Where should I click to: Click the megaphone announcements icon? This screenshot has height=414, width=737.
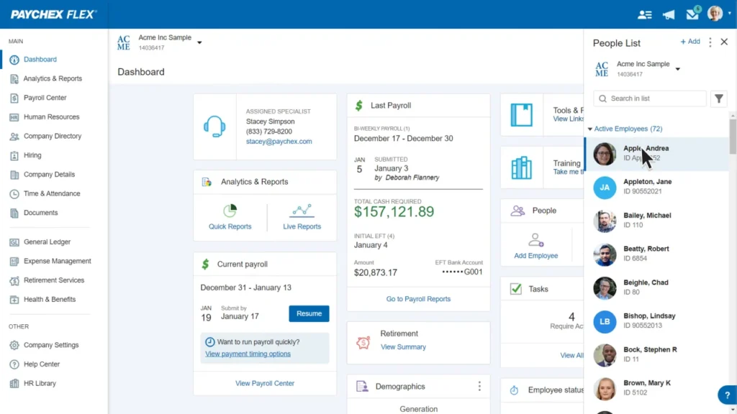coord(669,14)
